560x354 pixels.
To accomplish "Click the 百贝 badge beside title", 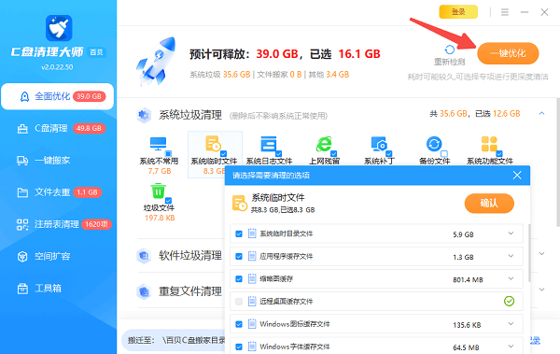I will (96, 52).
